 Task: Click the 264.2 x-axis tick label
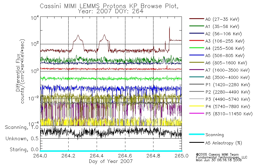68,156
